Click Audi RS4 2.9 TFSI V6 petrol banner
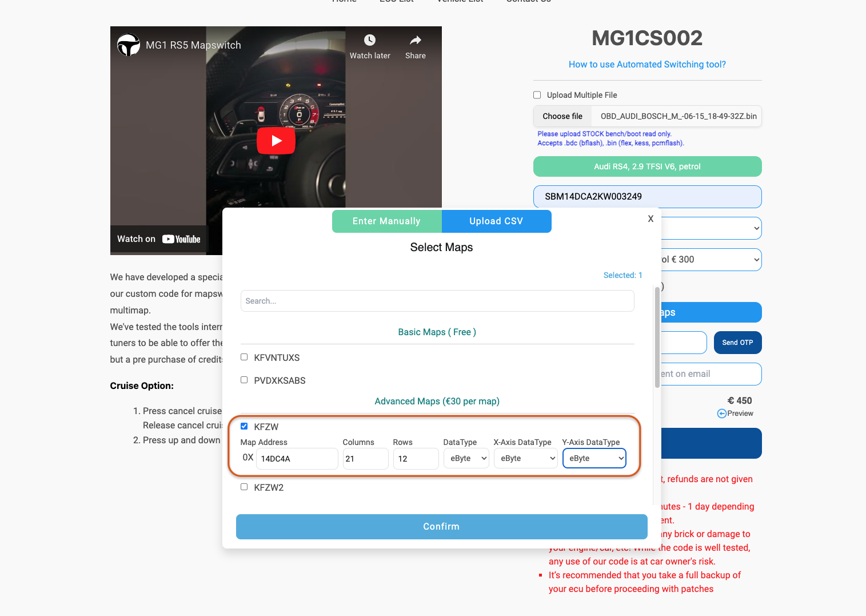The width and height of the screenshot is (866, 616). pyautogui.click(x=648, y=166)
